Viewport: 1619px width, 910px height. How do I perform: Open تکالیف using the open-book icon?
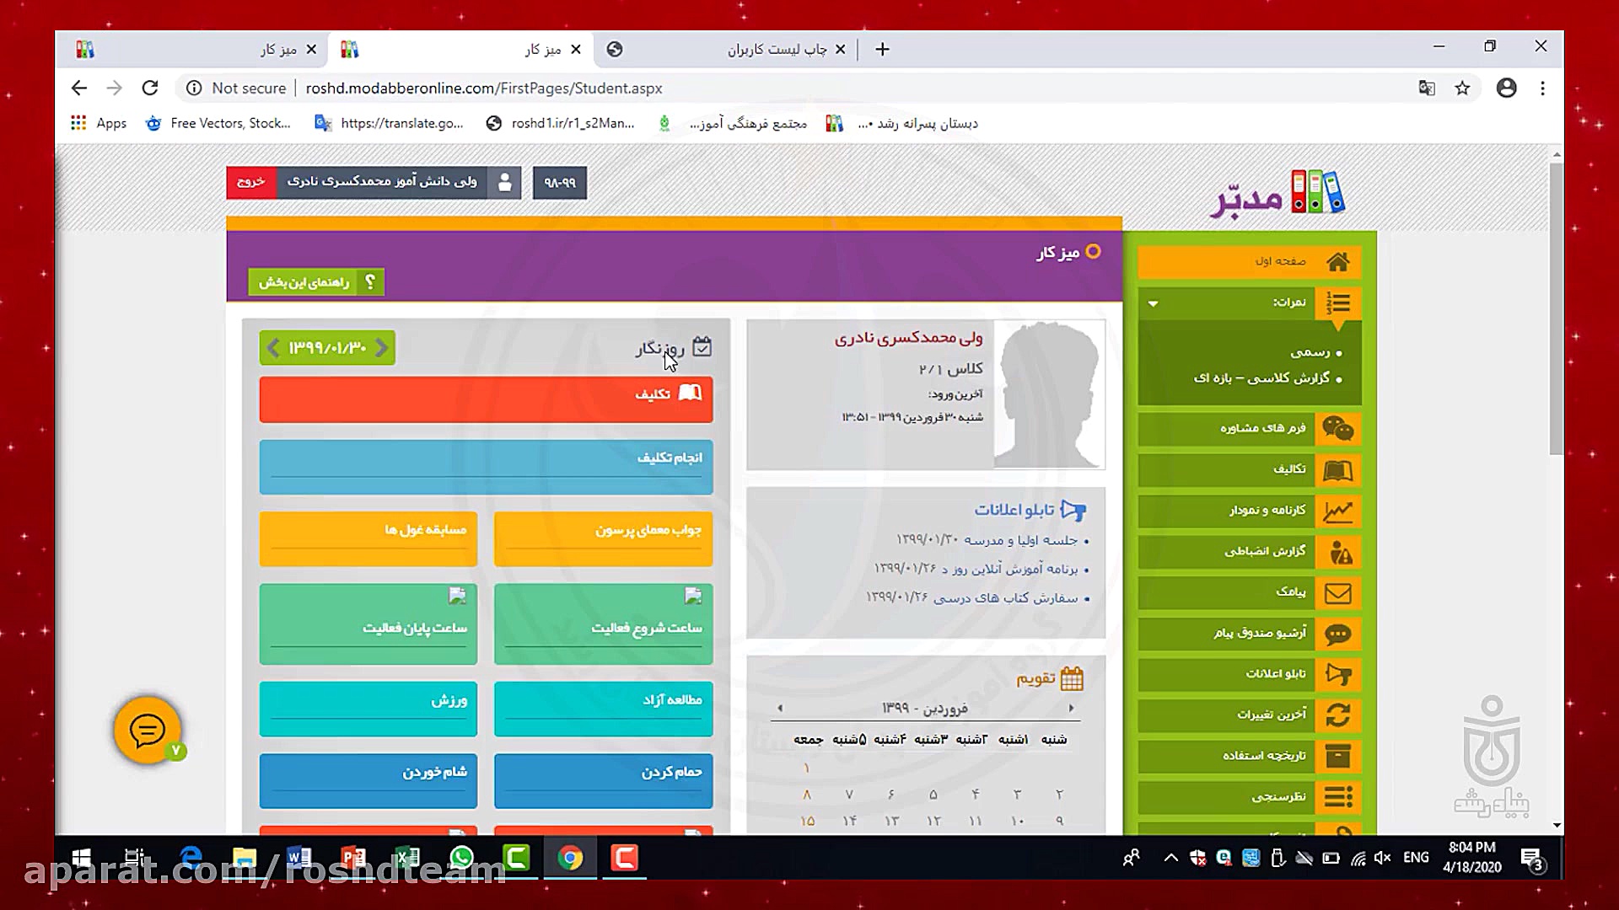click(1340, 470)
